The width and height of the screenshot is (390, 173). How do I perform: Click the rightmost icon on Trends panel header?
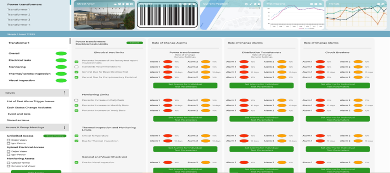[x=383, y=4]
